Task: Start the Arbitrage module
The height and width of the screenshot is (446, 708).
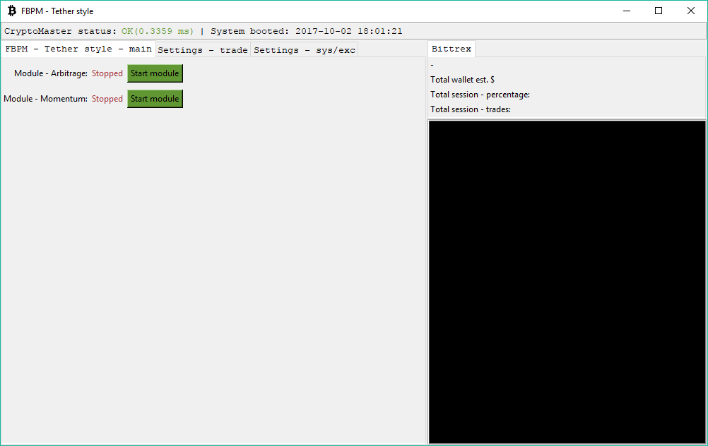Action: click(155, 73)
